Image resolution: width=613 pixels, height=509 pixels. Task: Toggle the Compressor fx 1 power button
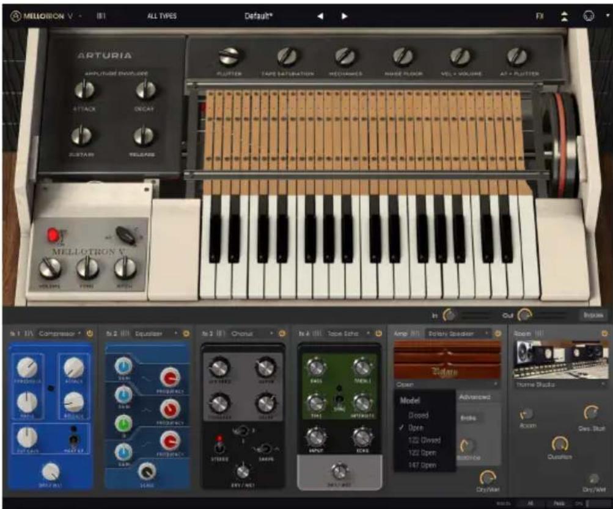(x=89, y=333)
